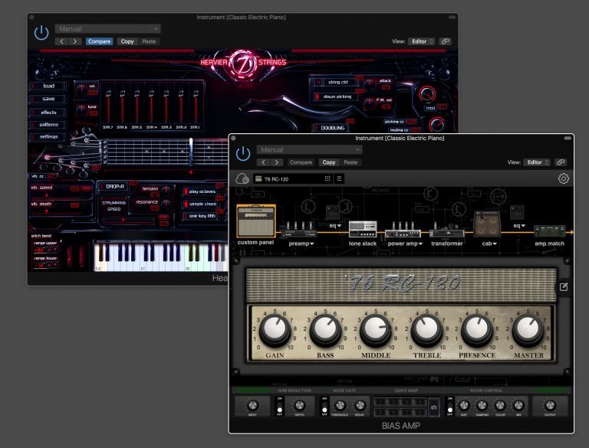Toggle the Noise Gate on/off switch

324,406
